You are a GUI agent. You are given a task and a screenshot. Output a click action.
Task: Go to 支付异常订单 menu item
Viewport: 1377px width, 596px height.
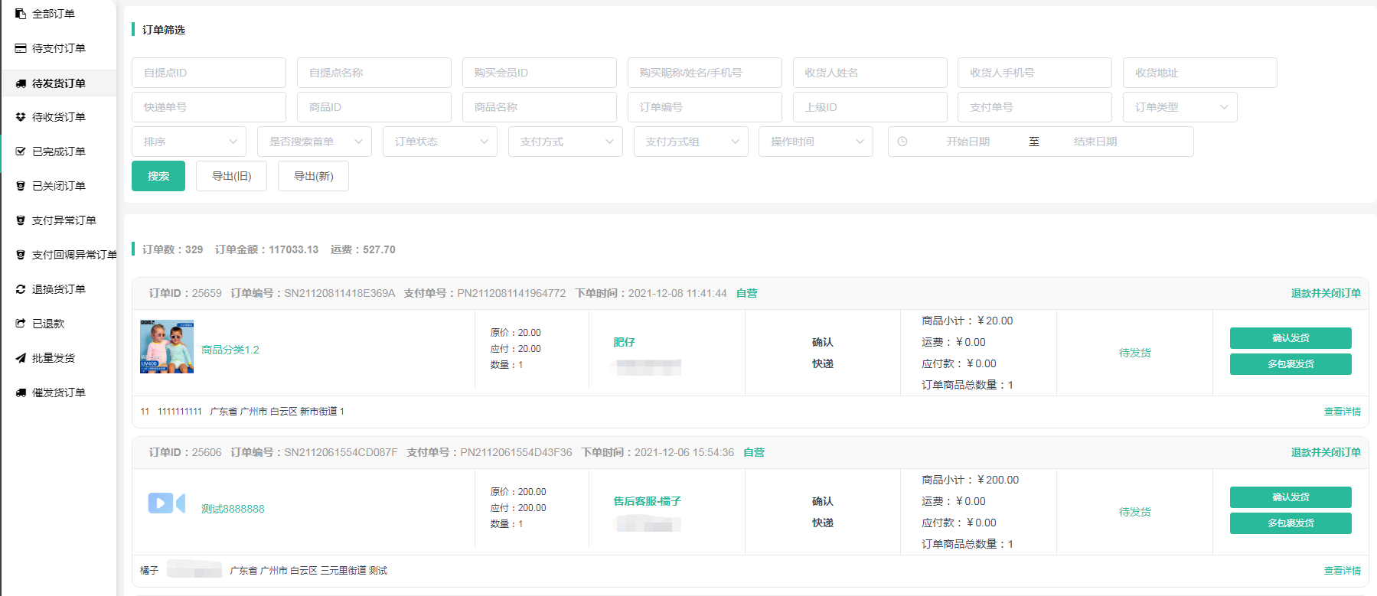(x=64, y=220)
